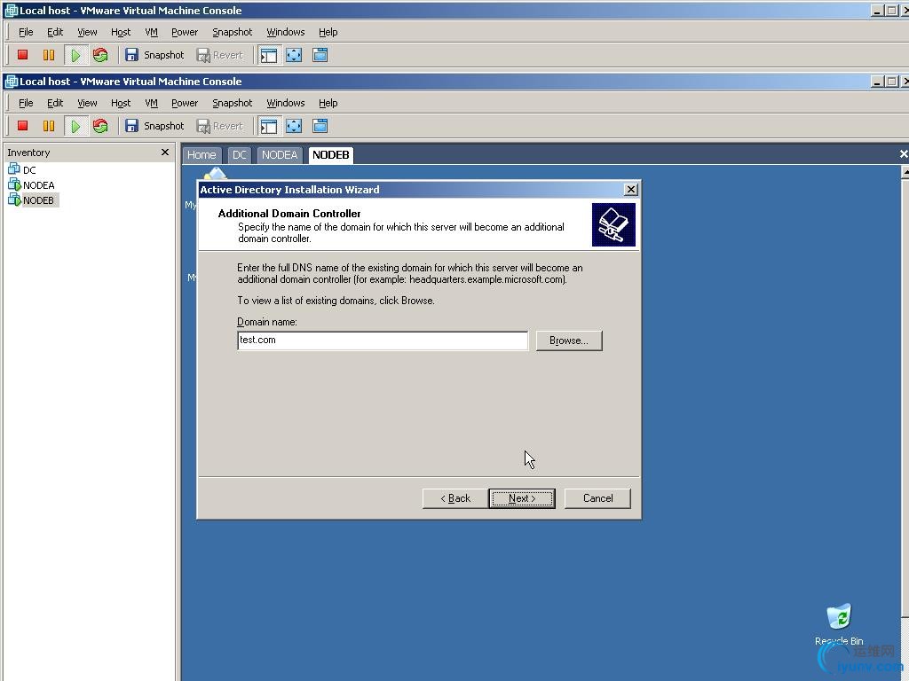Select NODEB label in the Inventory list
909x681 pixels.
coord(38,200)
